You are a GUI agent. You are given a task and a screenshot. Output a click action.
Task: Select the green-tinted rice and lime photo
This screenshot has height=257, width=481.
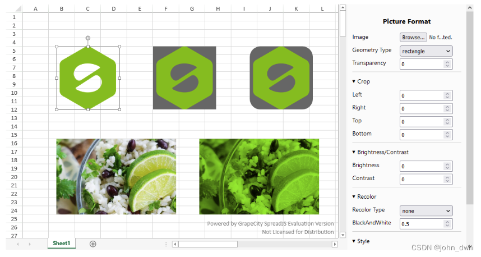point(259,177)
